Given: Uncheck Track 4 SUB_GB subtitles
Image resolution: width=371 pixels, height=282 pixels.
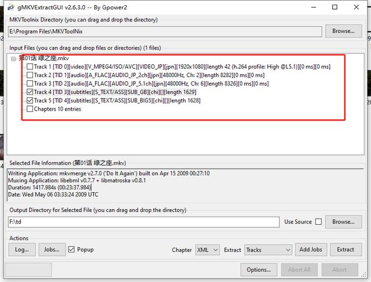Looking at the screenshot, I should pyautogui.click(x=30, y=92).
